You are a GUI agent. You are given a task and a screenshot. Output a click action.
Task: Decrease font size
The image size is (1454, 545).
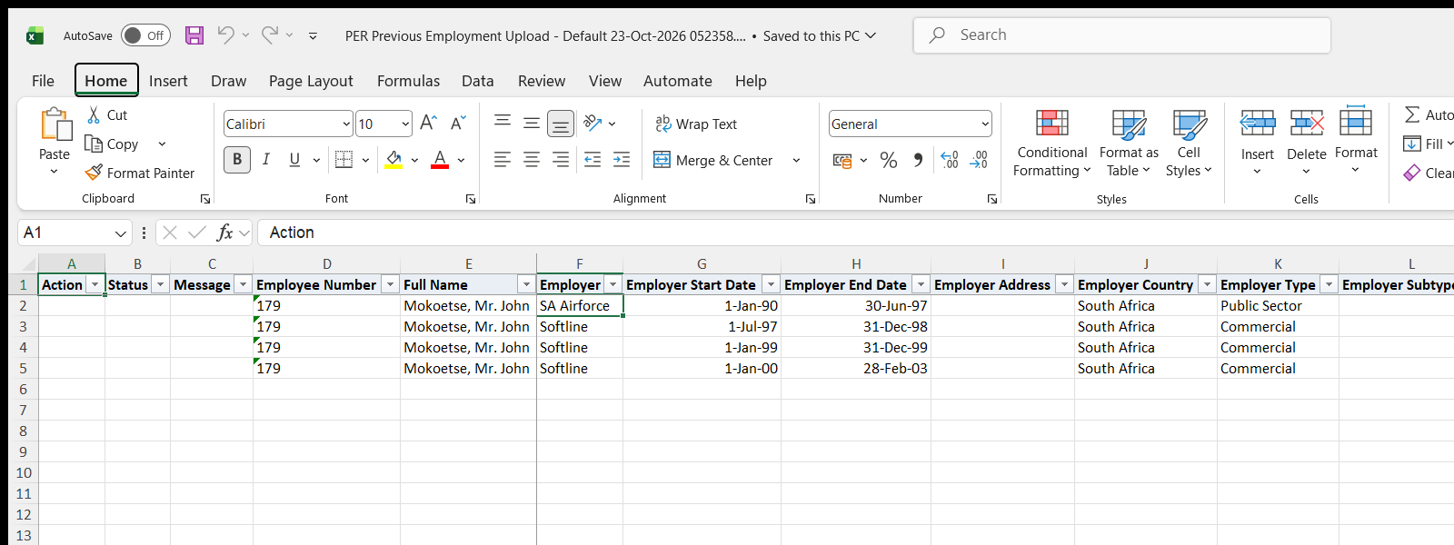[458, 124]
